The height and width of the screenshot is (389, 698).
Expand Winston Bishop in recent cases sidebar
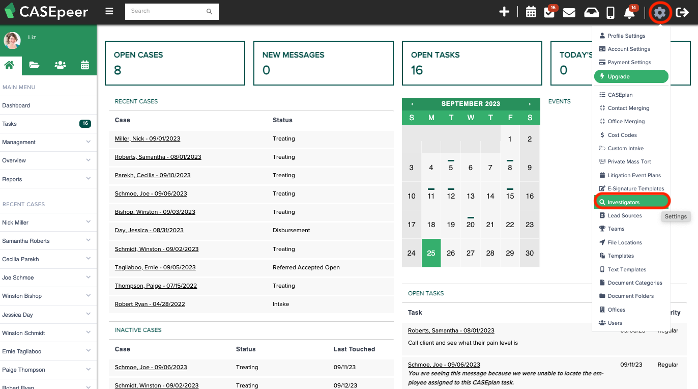pyautogui.click(x=48, y=296)
